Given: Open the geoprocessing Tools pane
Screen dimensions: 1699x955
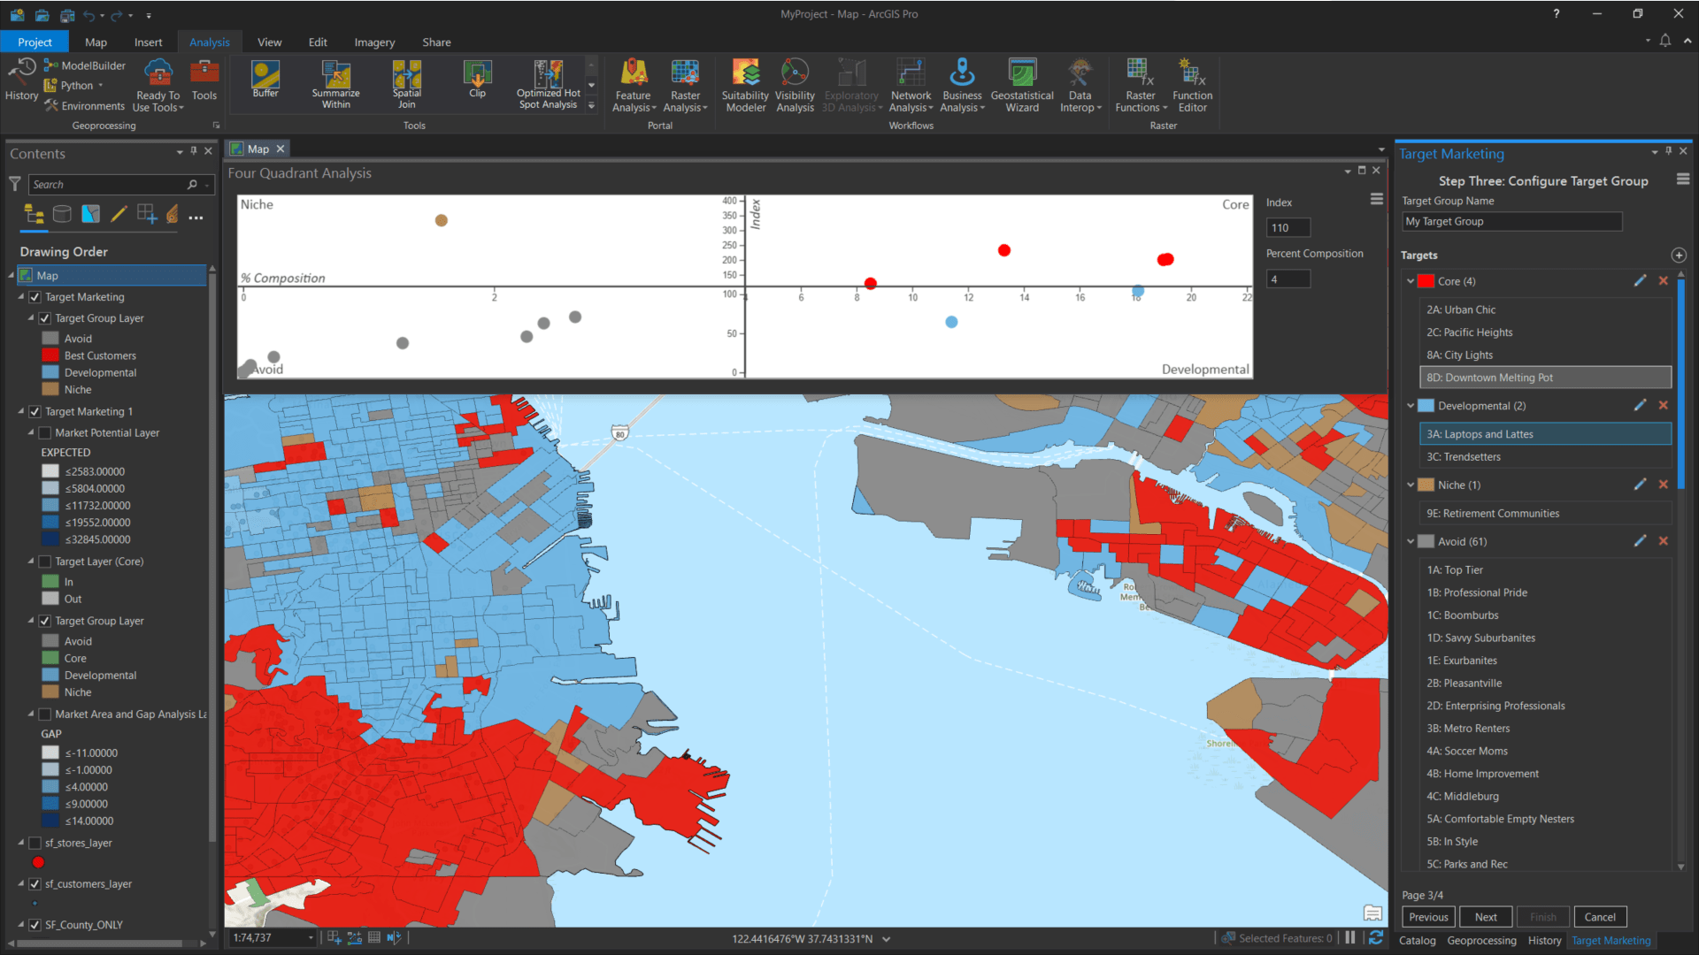Looking at the screenshot, I should click(x=204, y=80).
